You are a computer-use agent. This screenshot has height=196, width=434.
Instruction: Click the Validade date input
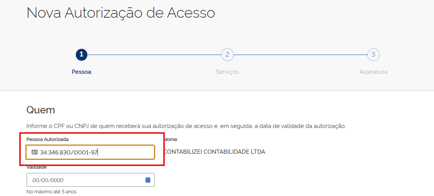85,180
